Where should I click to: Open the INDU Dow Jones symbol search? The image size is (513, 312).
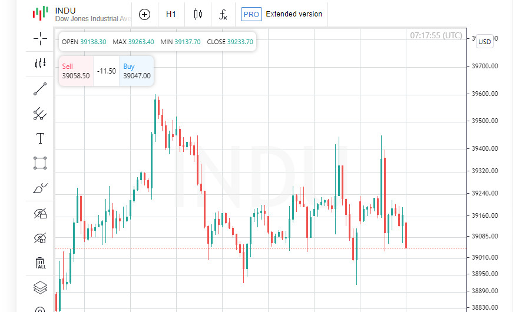(92, 15)
